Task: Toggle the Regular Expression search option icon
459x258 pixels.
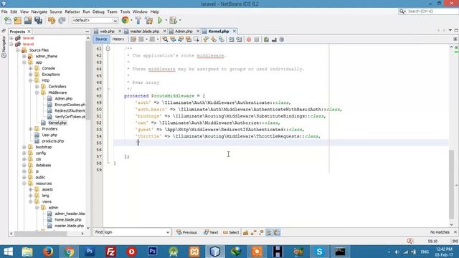Action: [261, 232]
